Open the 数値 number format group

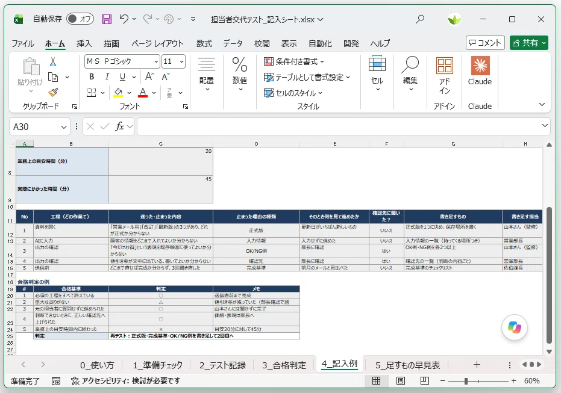tap(240, 74)
